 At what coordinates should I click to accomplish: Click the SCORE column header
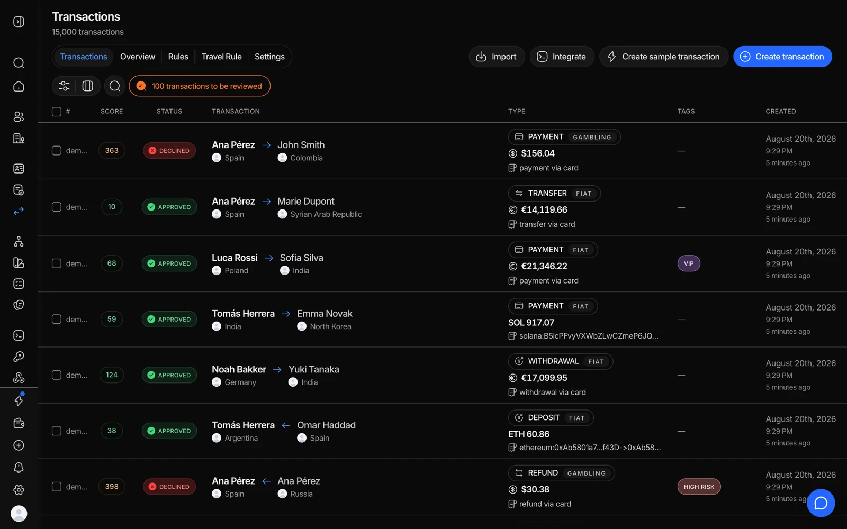point(112,111)
